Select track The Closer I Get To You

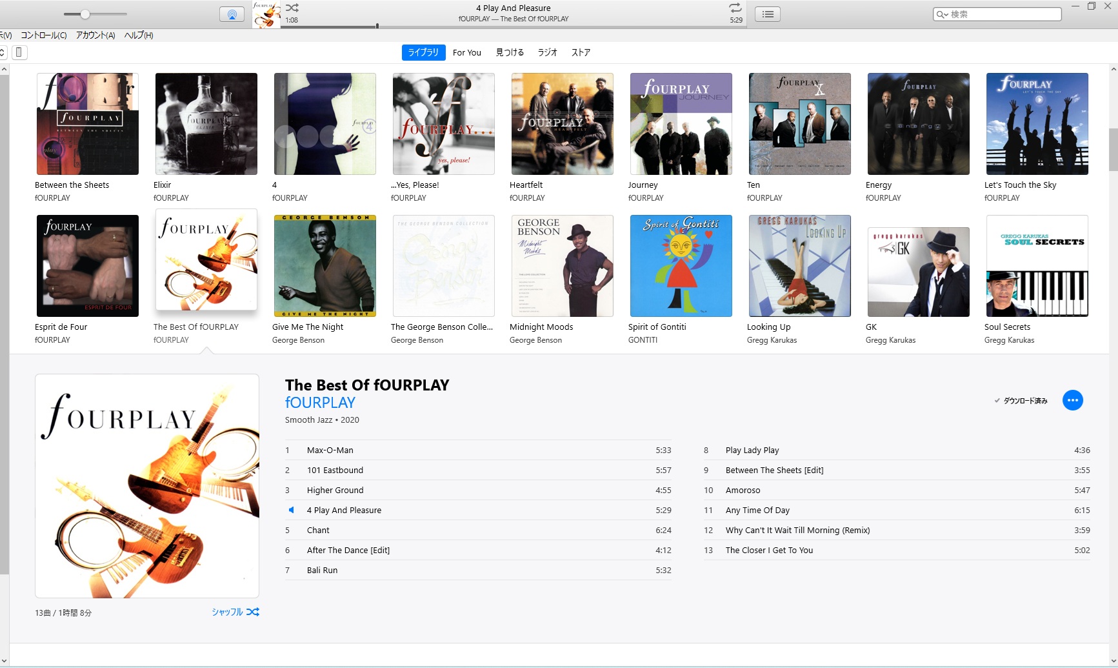(897, 550)
